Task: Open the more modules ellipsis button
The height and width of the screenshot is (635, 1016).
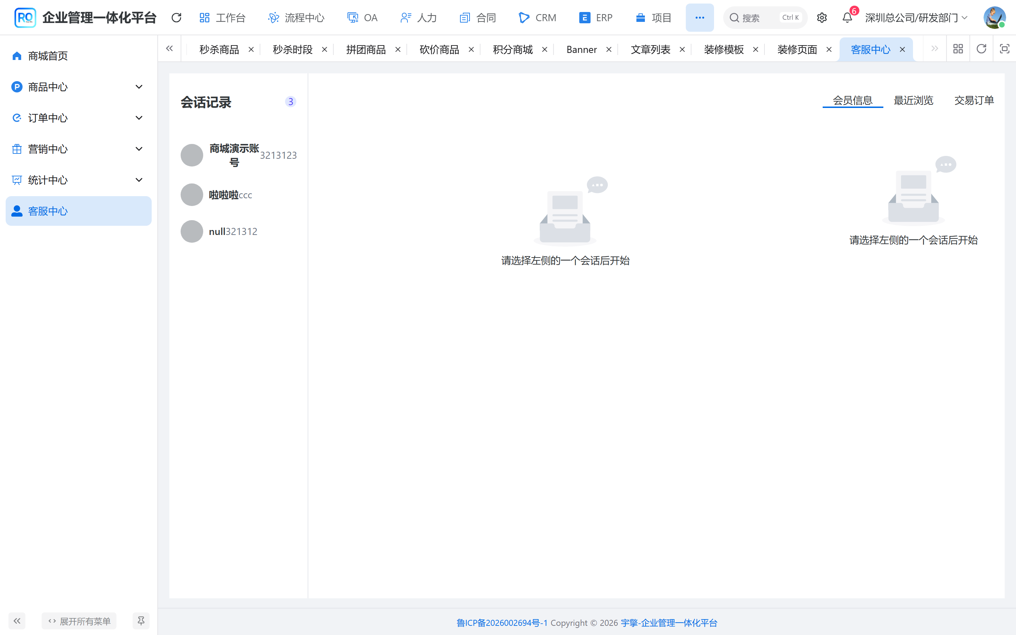Action: point(700,18)
